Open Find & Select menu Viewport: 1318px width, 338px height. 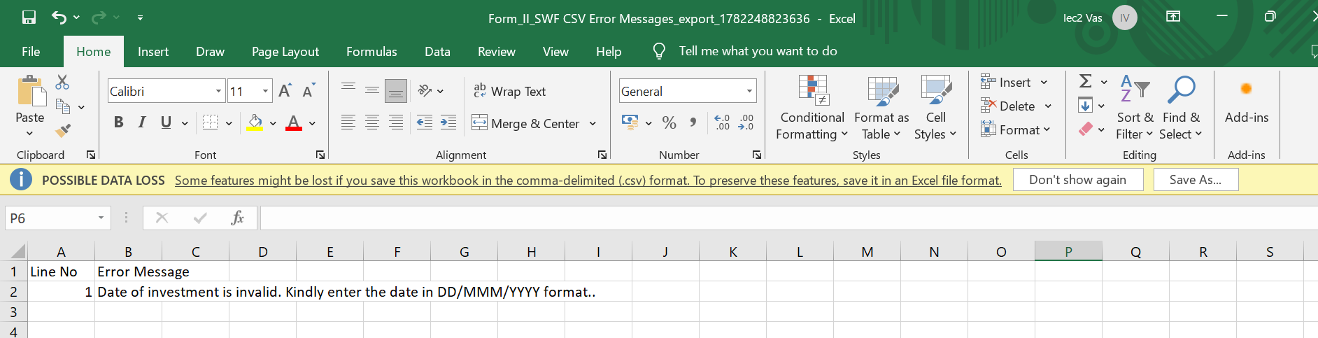coord(1182,107)
